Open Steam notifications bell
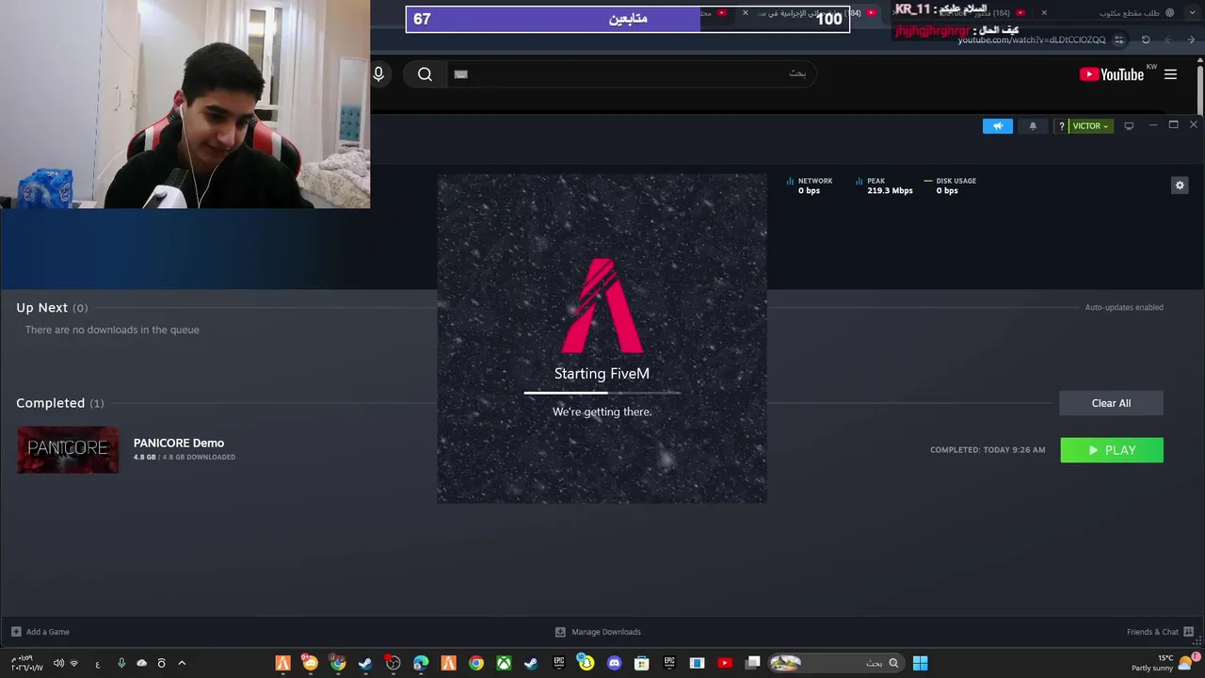This screenshot has width=1205, height=678. point(1033,125)
